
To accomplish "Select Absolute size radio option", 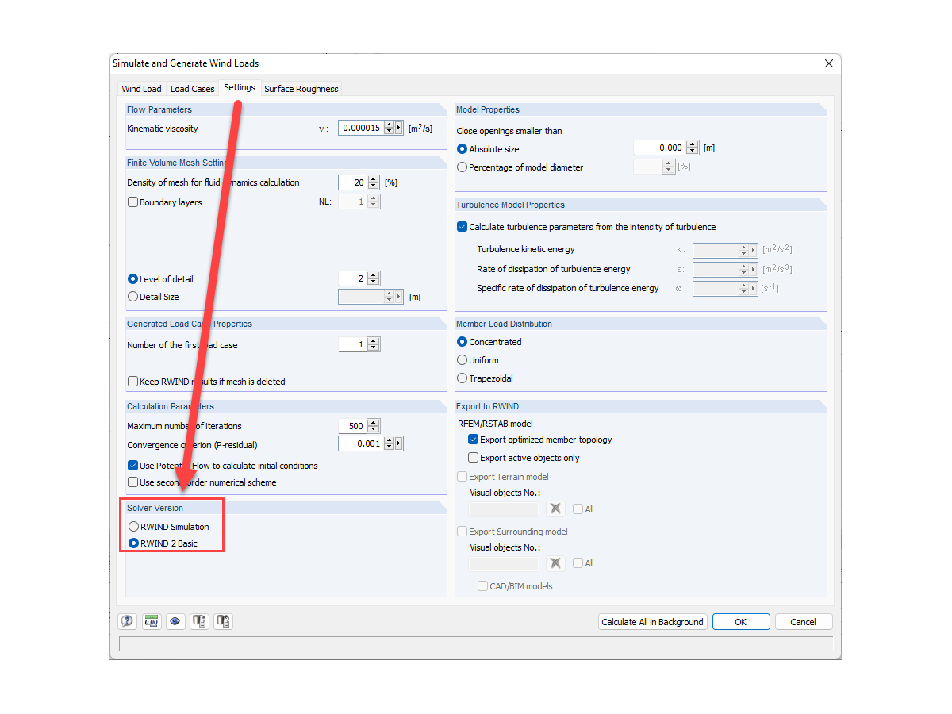I will [463, 149].
